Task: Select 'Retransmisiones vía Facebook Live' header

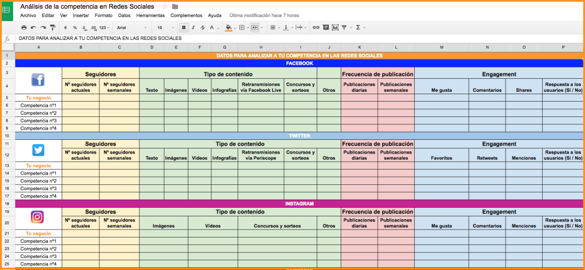Action: coord(261,87)
